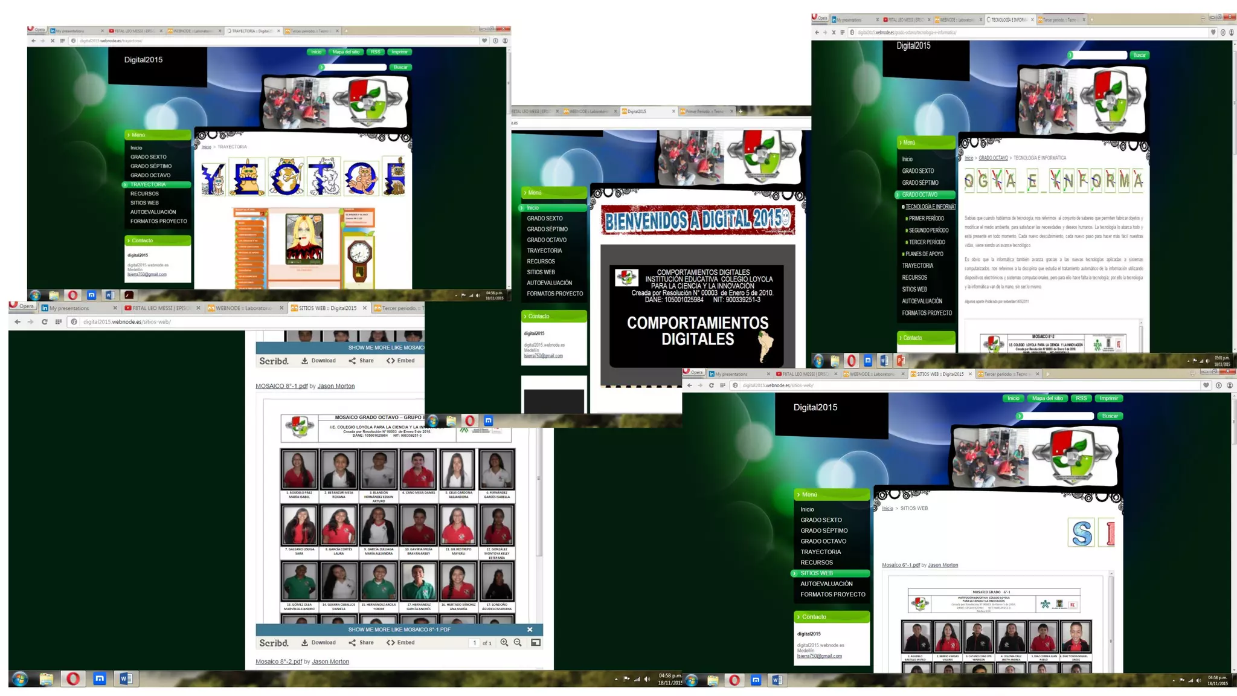Zoom in on the Scribd document
Image resolution: width=1237 pixels, height=696 pixels.
(x=504, y=643)
